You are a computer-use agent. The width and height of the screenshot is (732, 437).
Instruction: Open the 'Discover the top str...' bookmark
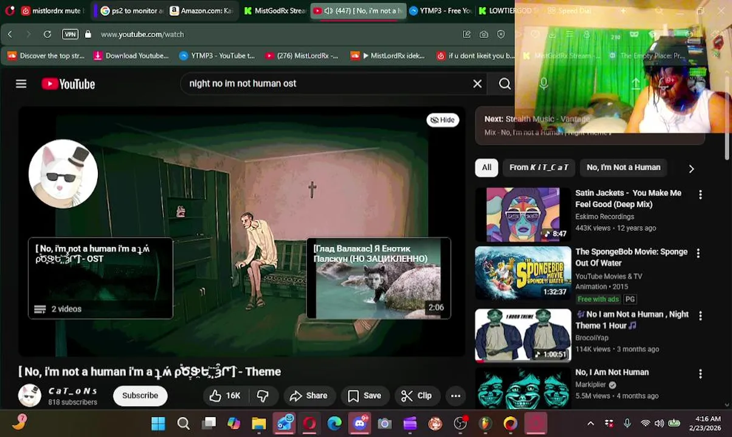(x=46, y=56)
